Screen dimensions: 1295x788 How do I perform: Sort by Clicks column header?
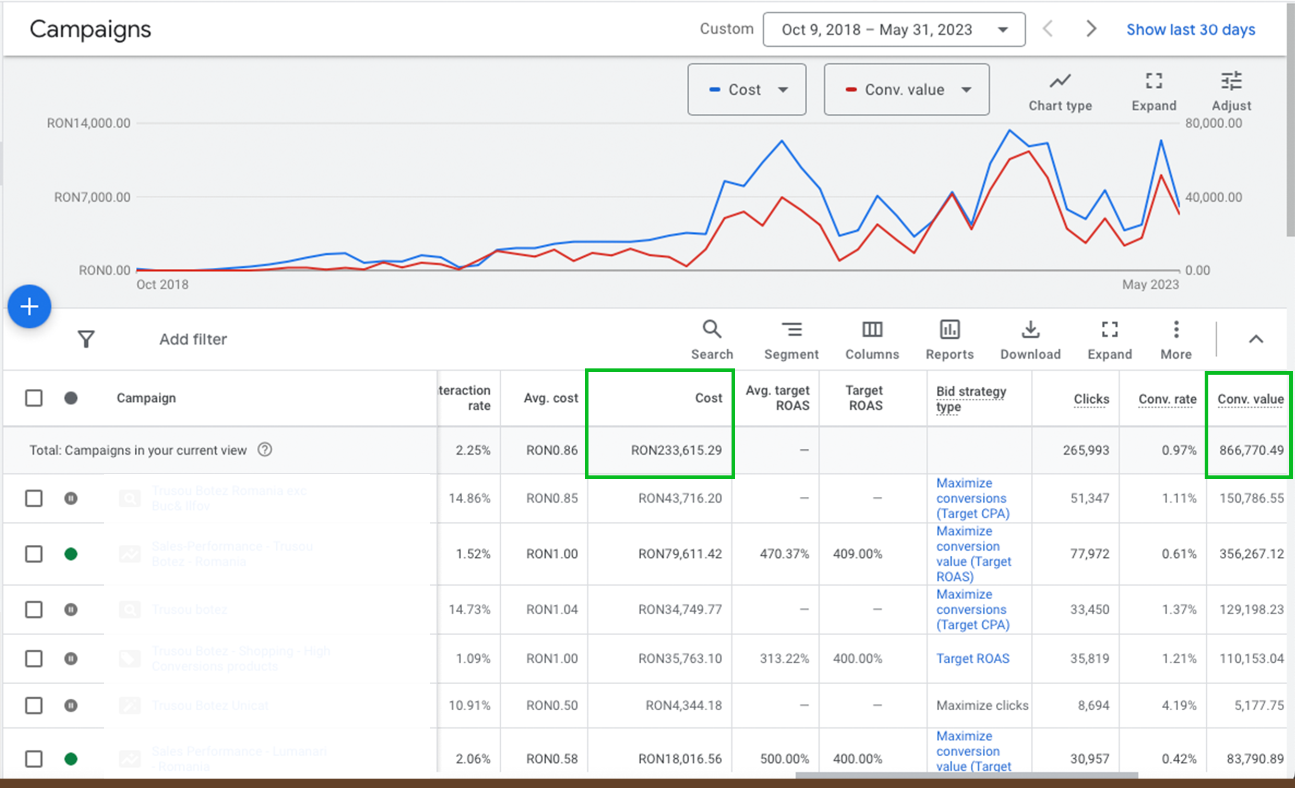click(1091, 399)
